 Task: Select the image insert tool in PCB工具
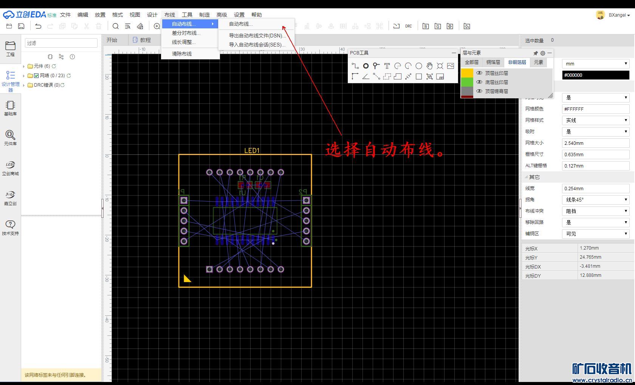450,66
